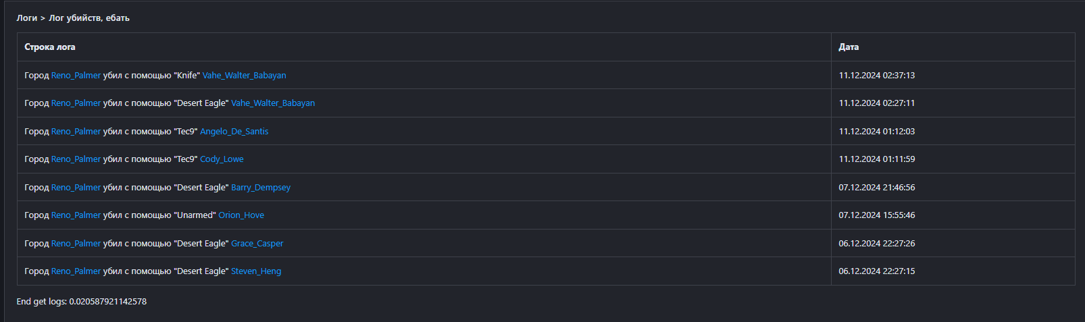Click Reno_Palmer in the Cody_Lowe row

click(76, 159)
